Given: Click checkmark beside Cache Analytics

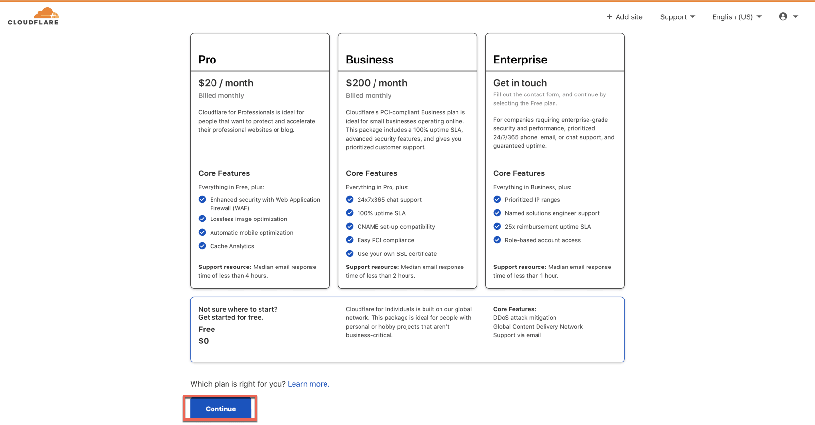Looking at the screenshot, I should [x=202, y=246].
